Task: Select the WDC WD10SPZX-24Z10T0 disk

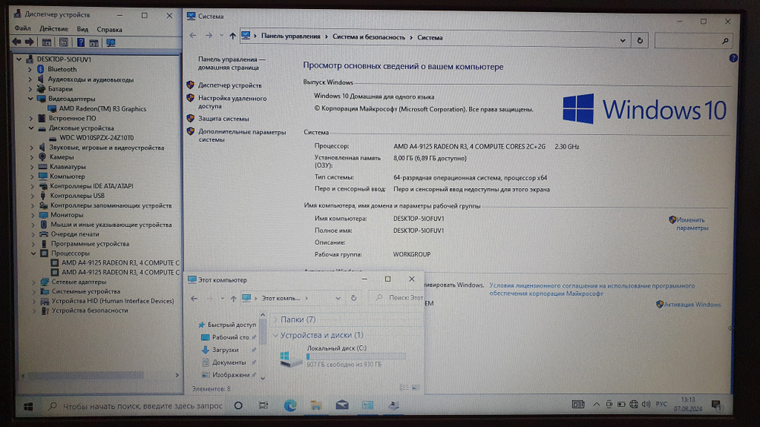Action: (97, 138)
